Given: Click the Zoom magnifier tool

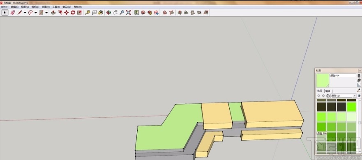Looking at the screenshot, I should [122, 13].
